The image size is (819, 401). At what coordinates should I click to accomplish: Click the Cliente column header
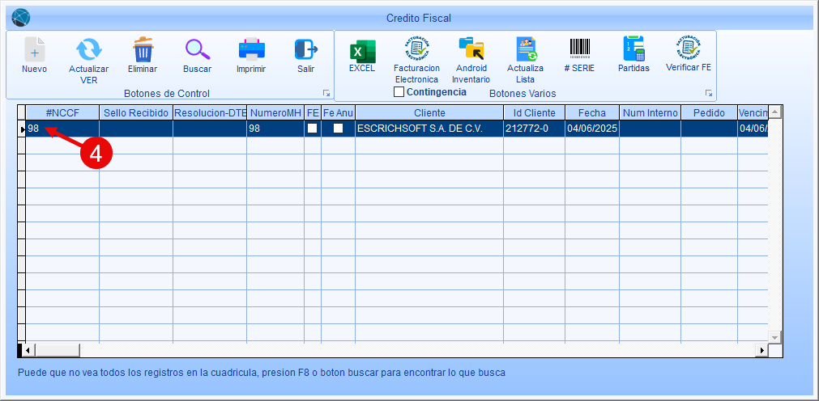click(429, 112)
